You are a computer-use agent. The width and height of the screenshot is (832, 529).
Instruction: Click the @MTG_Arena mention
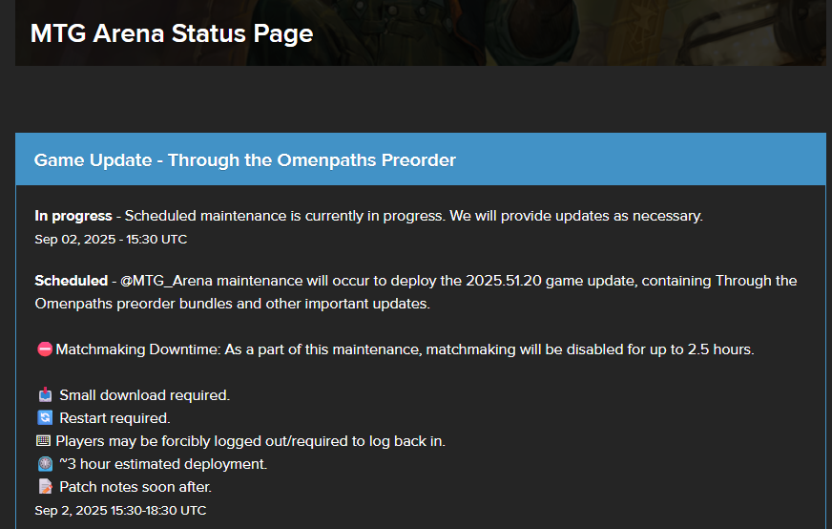(x=168, y=281)
